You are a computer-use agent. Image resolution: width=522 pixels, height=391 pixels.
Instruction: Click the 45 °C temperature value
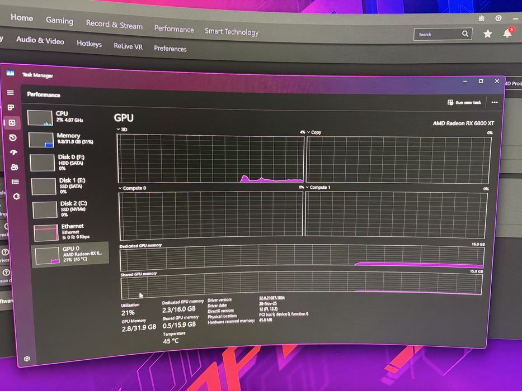(171, 341)
